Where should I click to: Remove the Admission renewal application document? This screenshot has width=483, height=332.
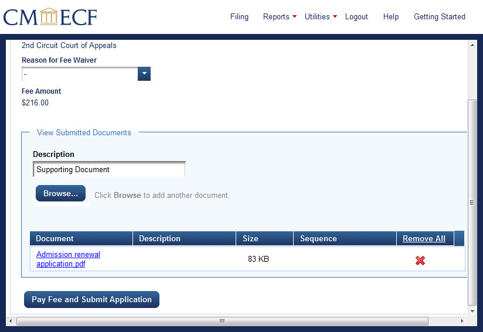(420, 261)
